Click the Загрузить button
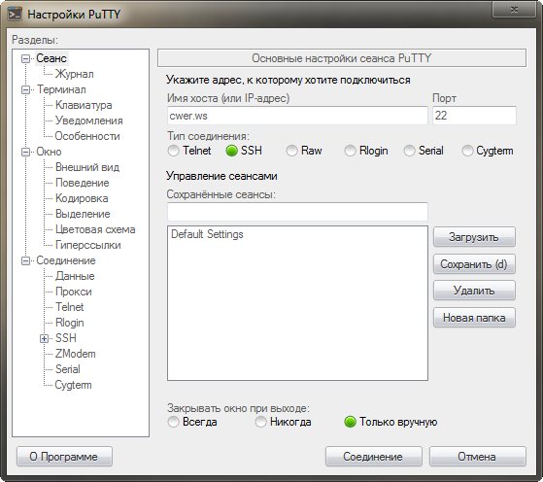This screenshot has width=543, height=482. point(474,237)
